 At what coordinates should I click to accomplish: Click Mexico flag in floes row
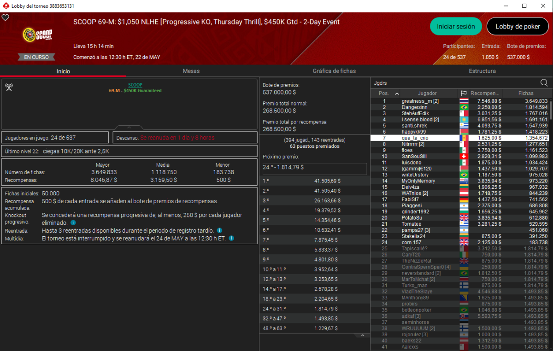(464, 150)
